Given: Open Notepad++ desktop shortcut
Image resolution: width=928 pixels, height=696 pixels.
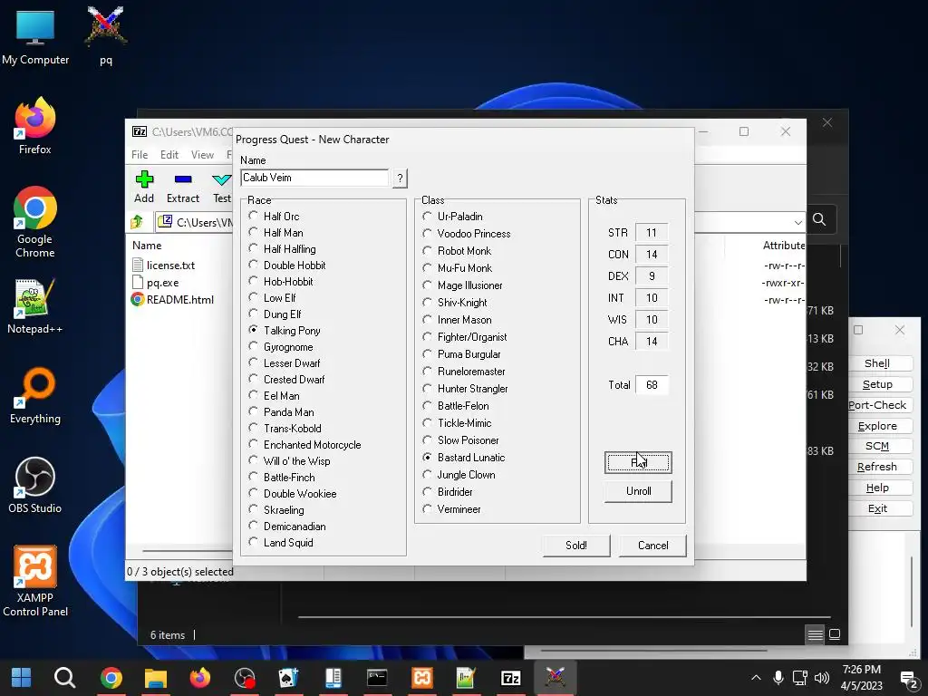Looking at the screenshot, I should (x=35, y=306).
